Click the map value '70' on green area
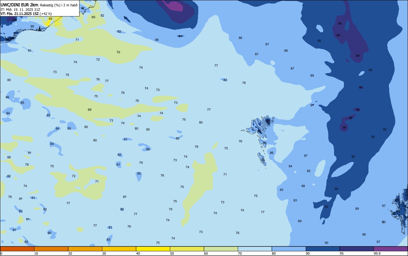This screenshot has width=408, height=256. pos(118,52)
